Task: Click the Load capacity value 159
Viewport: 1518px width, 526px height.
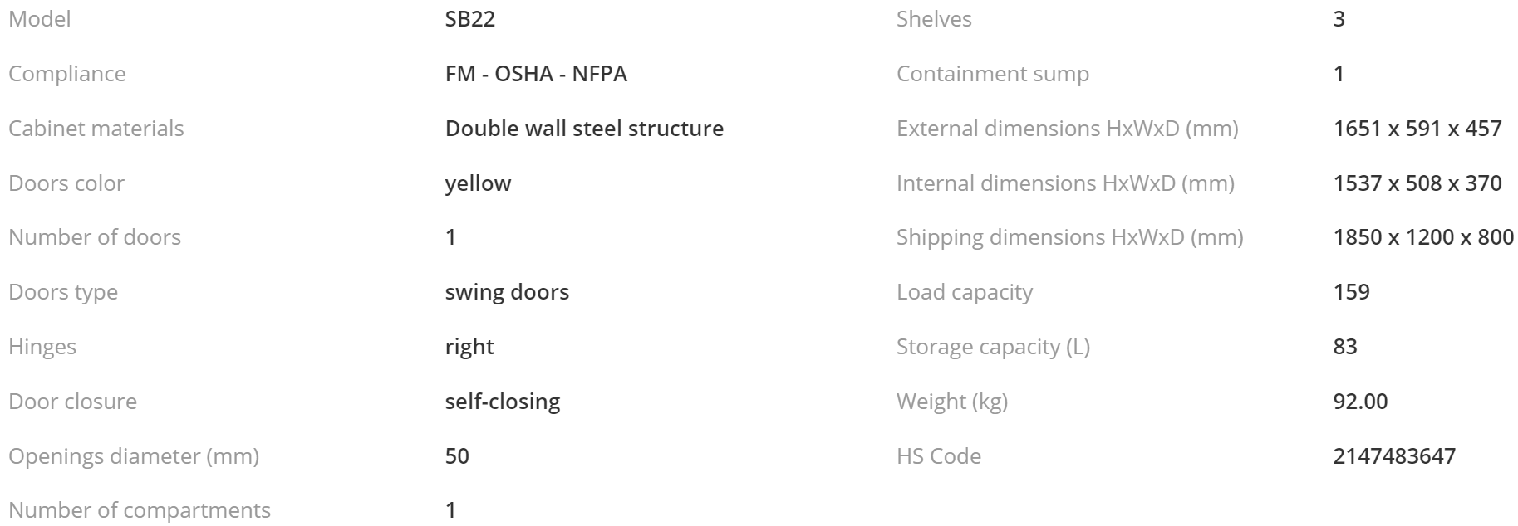Action: pos(1351,292)
